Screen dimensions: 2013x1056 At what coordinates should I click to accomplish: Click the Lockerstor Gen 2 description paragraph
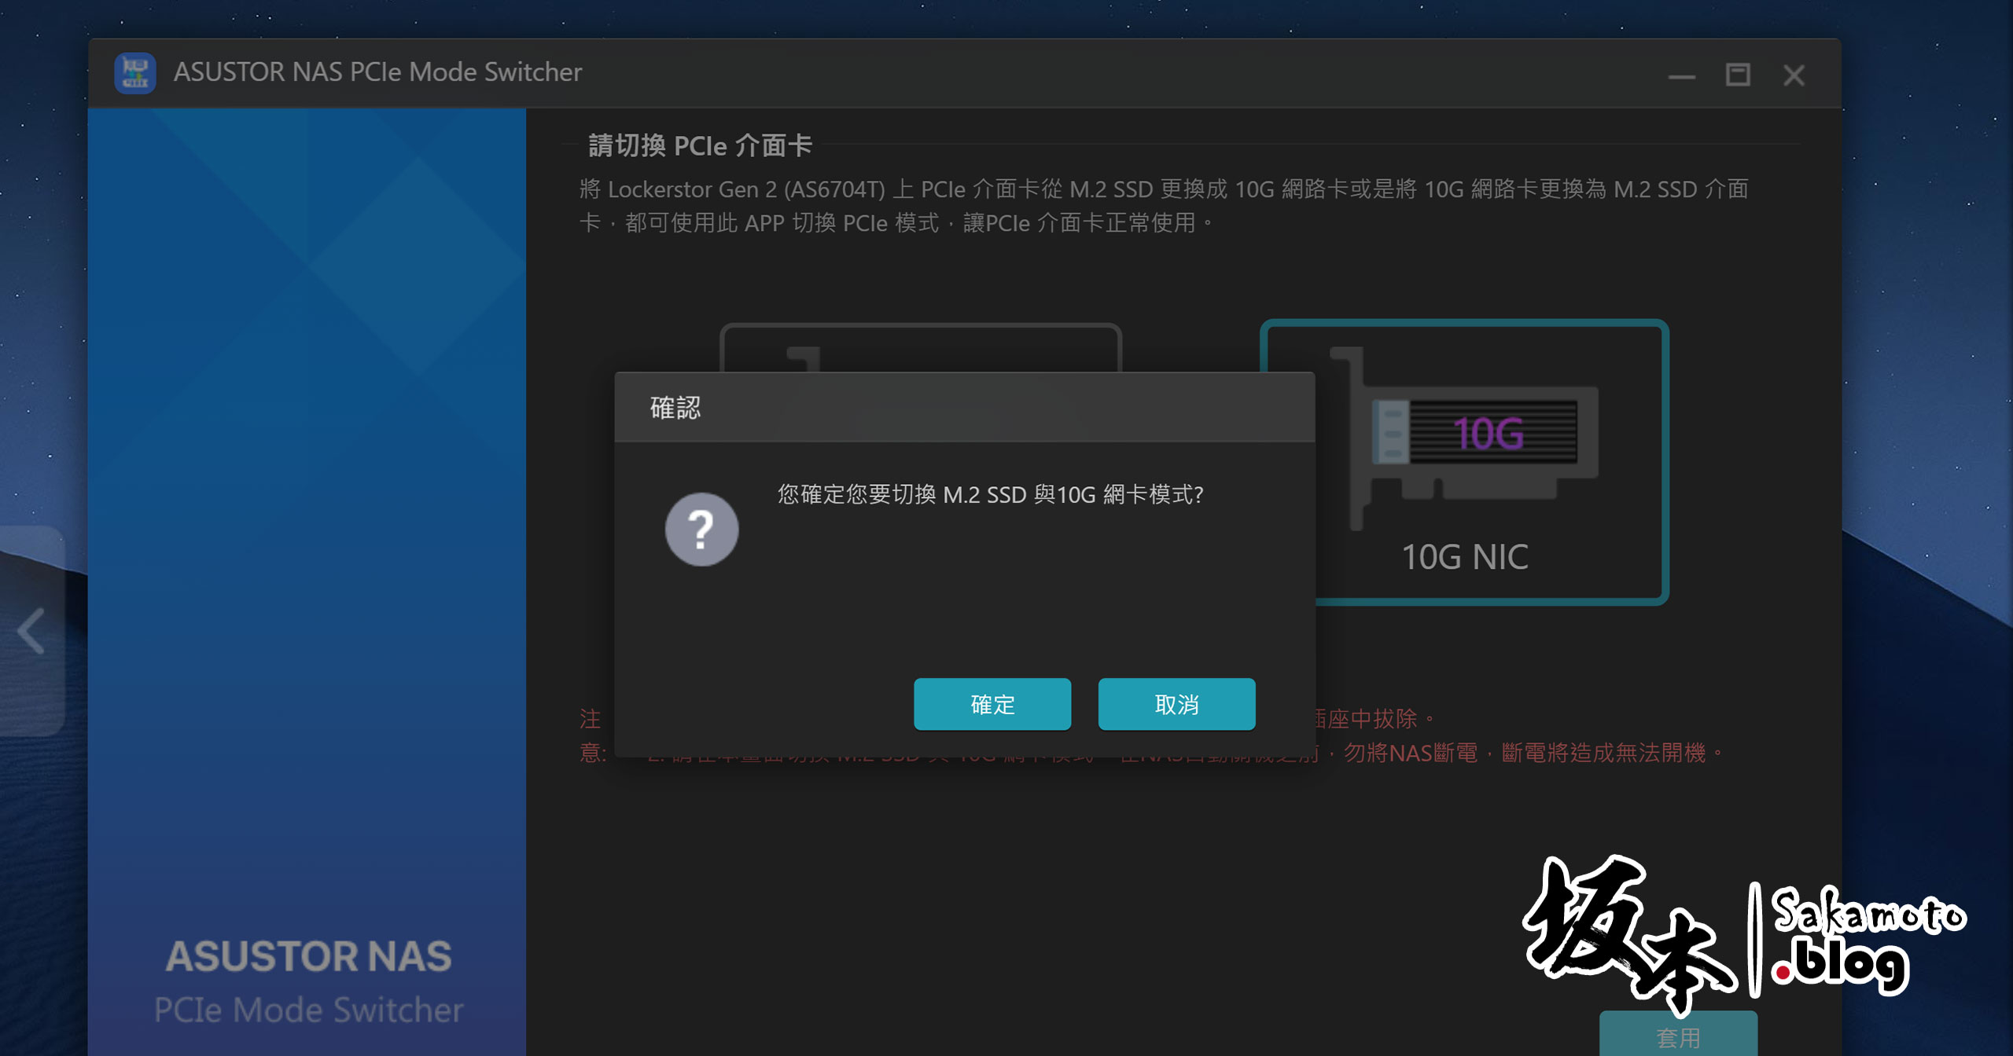tap(1164, 206)
